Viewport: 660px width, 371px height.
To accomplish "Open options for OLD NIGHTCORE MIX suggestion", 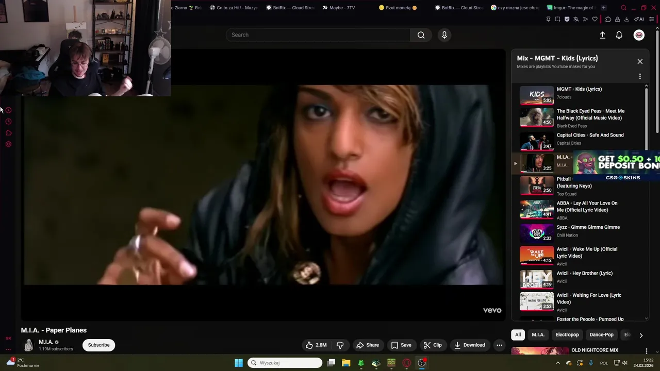I will point(646,351).
